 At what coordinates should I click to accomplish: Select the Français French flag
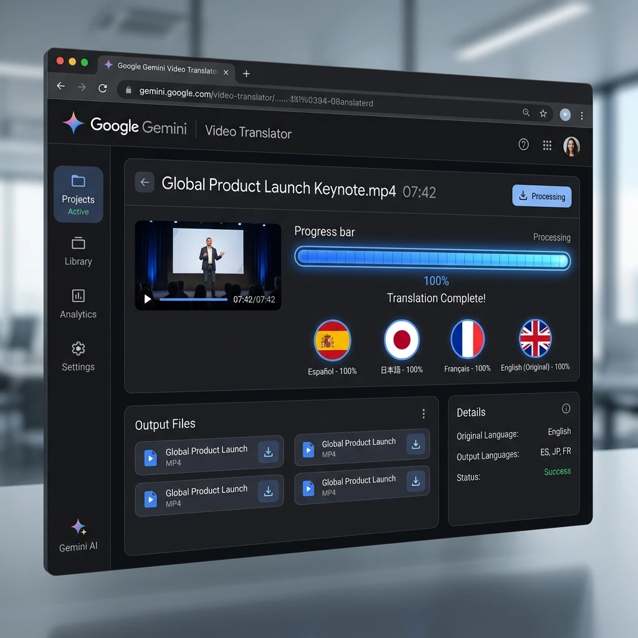tap(467, 339)
